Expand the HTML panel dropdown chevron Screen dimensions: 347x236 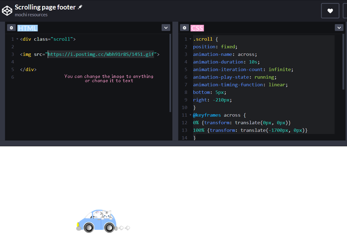pos(166,28)
